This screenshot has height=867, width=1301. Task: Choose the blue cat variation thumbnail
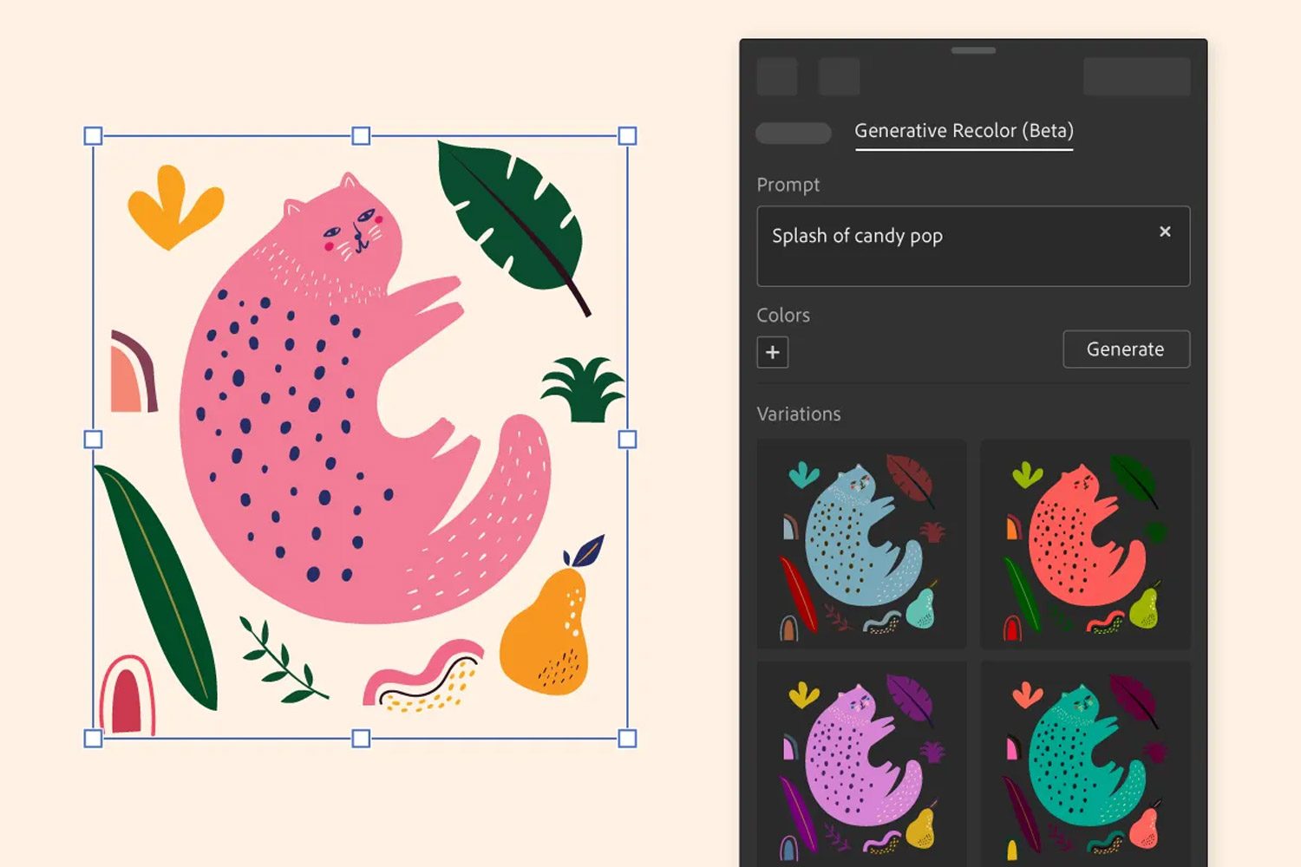click(861, 544)
